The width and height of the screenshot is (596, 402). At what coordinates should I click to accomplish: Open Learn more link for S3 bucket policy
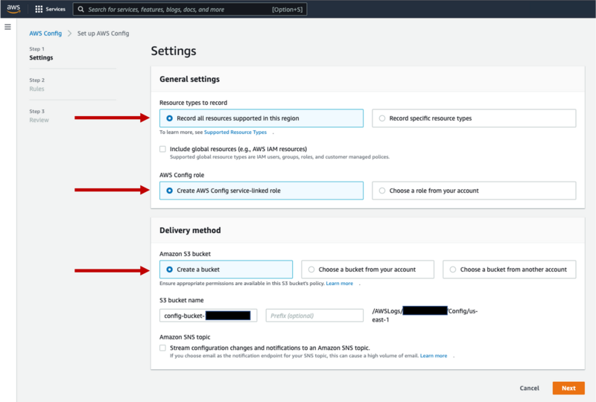click(x=340, y=284)
